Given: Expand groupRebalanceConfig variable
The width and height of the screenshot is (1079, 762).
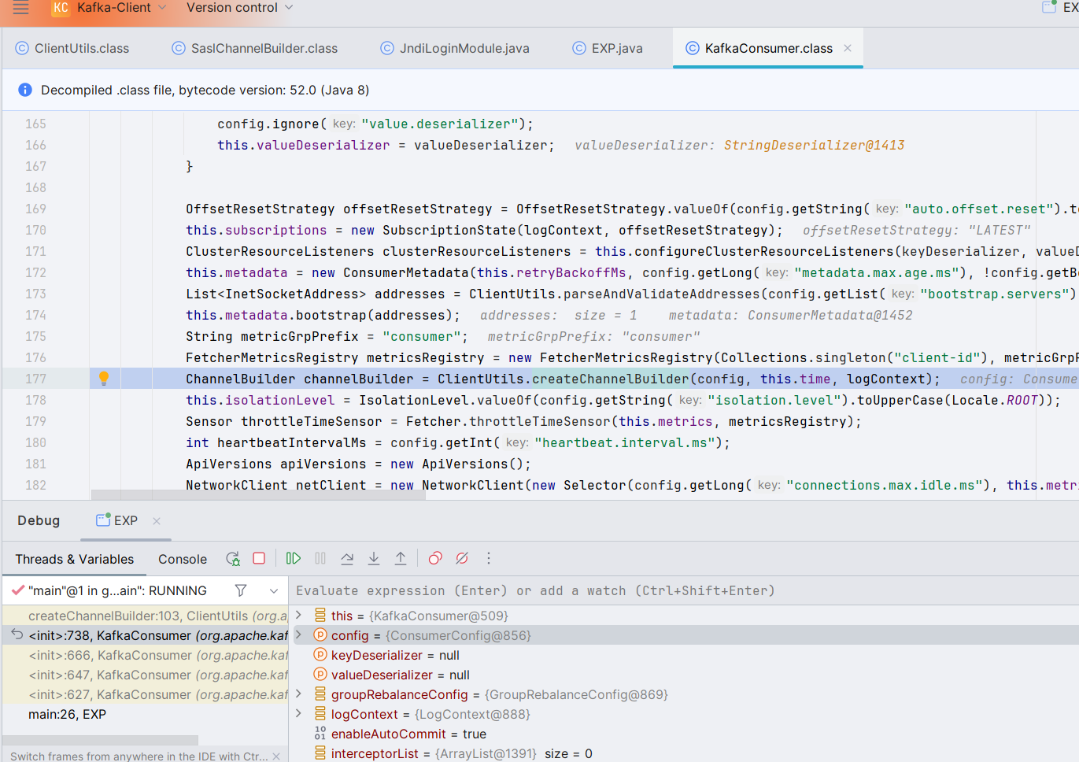Looking at the screenshot, I should point(298,694).
